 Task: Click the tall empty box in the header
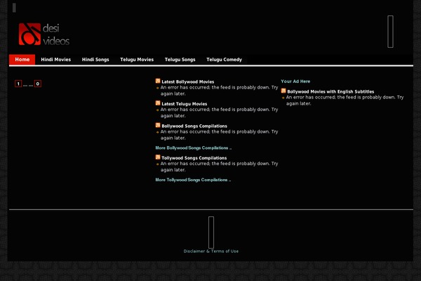(x=390, y=32)
